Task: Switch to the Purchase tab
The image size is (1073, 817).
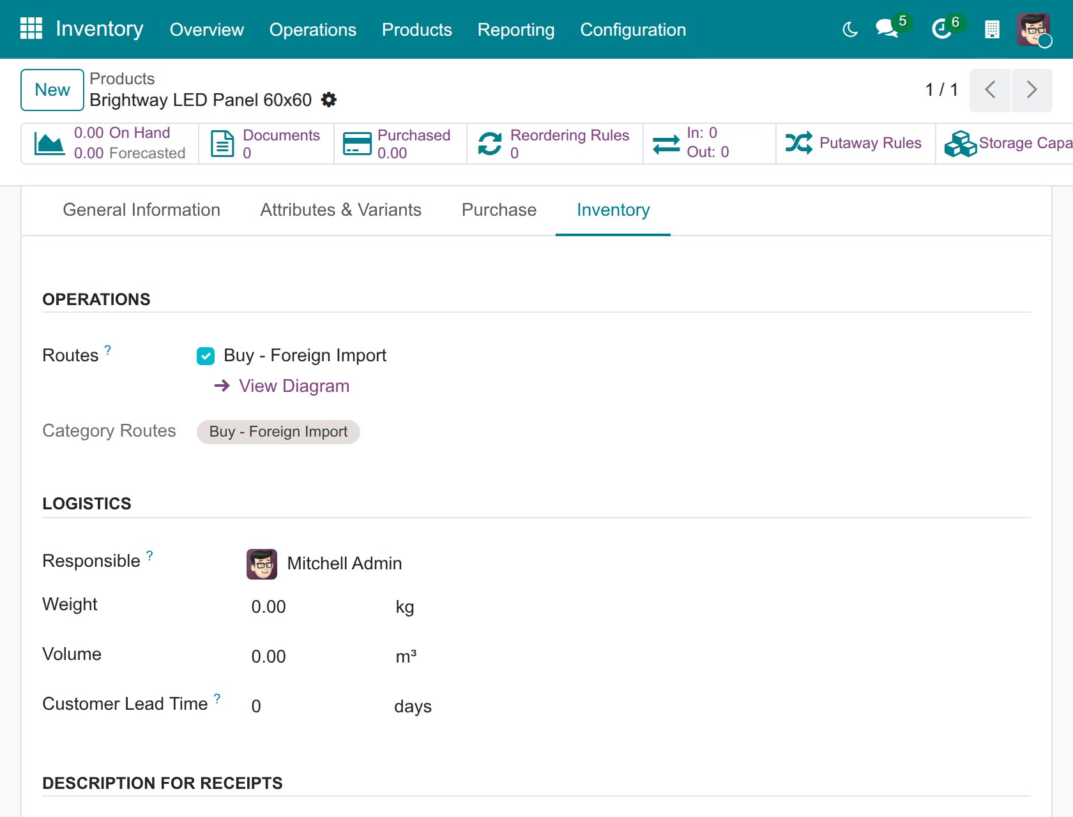Action: click(499, 210)
